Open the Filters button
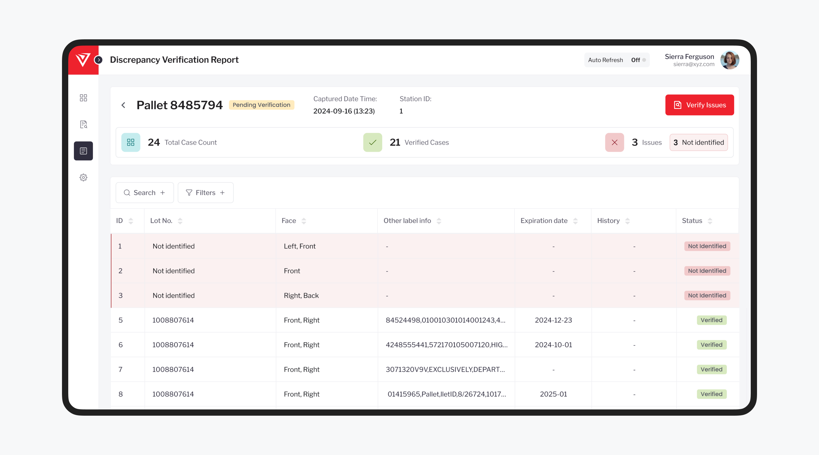The height and width of the screenshot is (455, 819). coord(205,193)
